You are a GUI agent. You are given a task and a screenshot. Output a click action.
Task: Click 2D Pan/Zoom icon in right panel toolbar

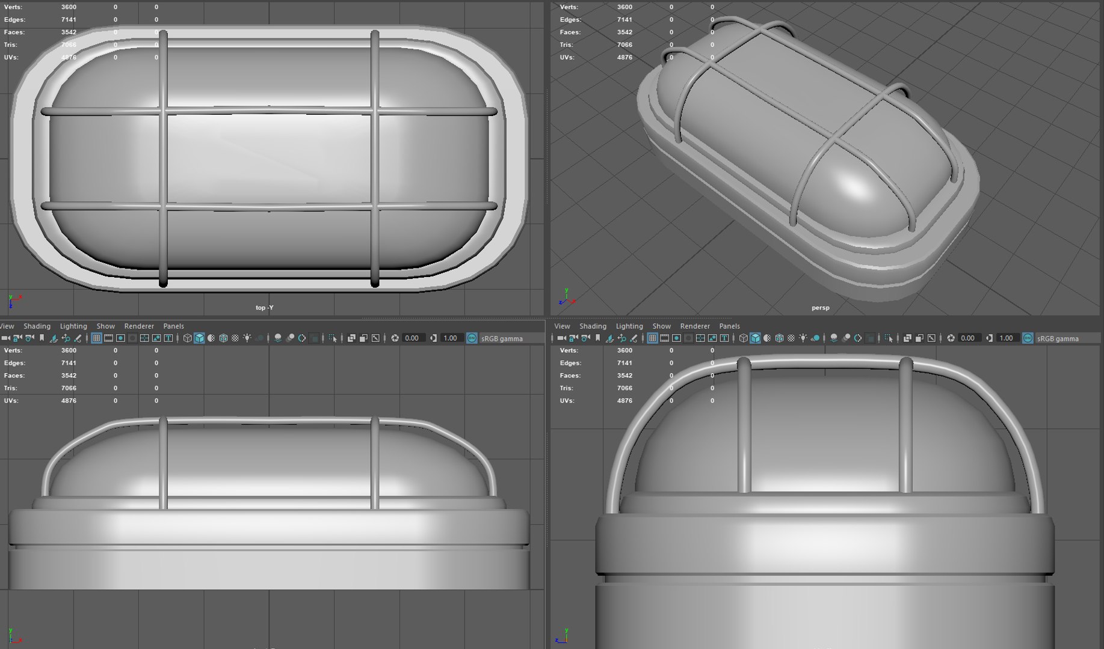[621, 338]
